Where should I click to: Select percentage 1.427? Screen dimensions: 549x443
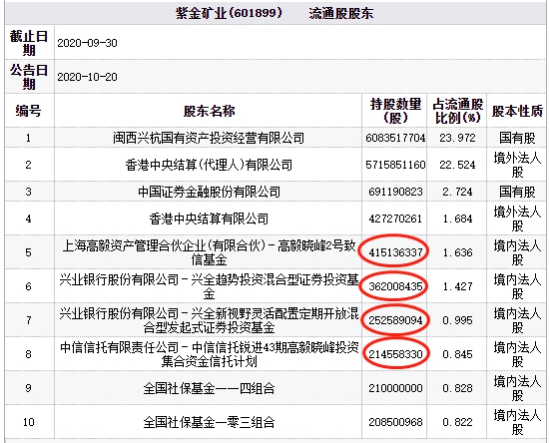pyautogui.click(x=457, y=286)
